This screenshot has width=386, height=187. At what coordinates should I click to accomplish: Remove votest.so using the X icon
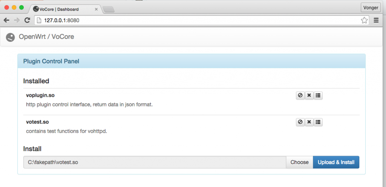click(309, 122)
